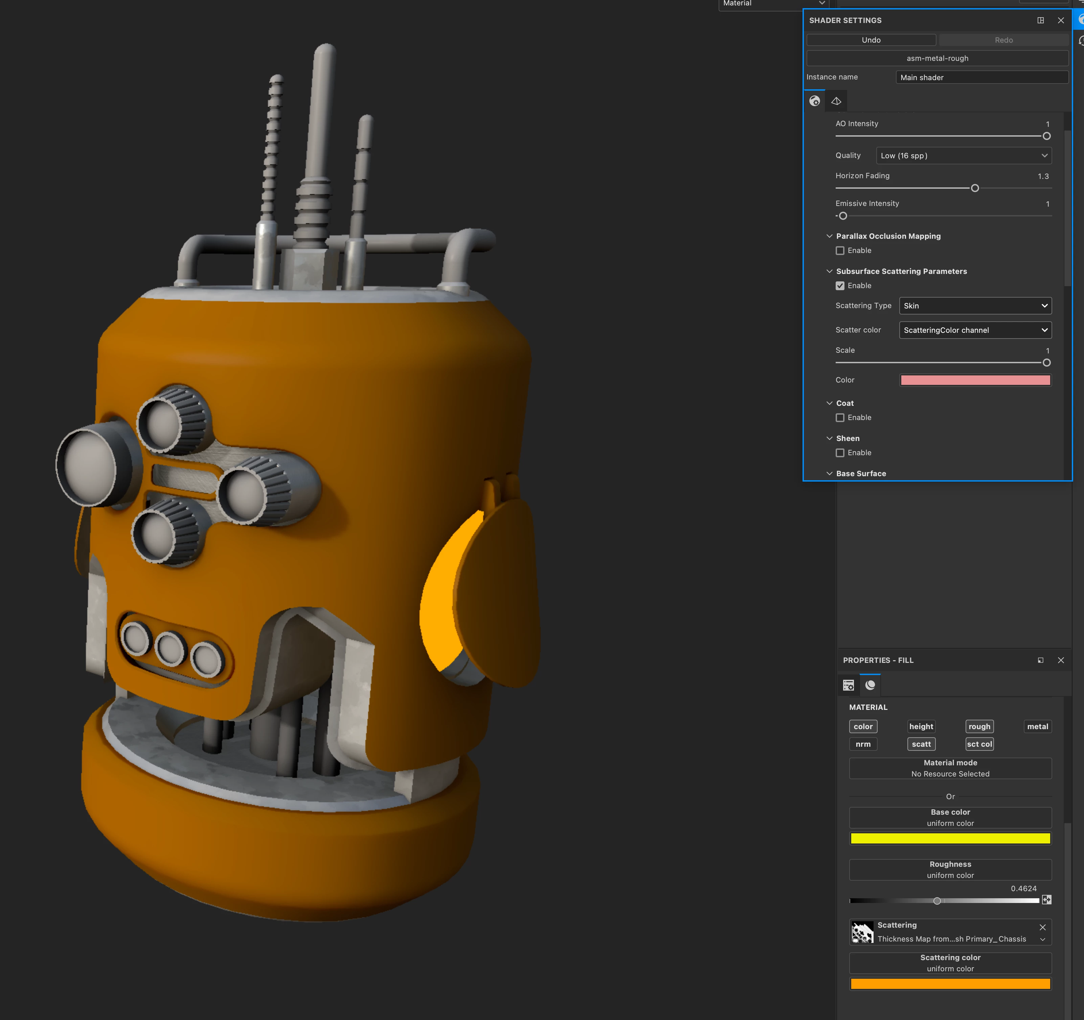This screenshot has height=1020, width=1084.
Task: Enable the Coat checkbox
Action: pyautogui.click(x=840, y=418)
